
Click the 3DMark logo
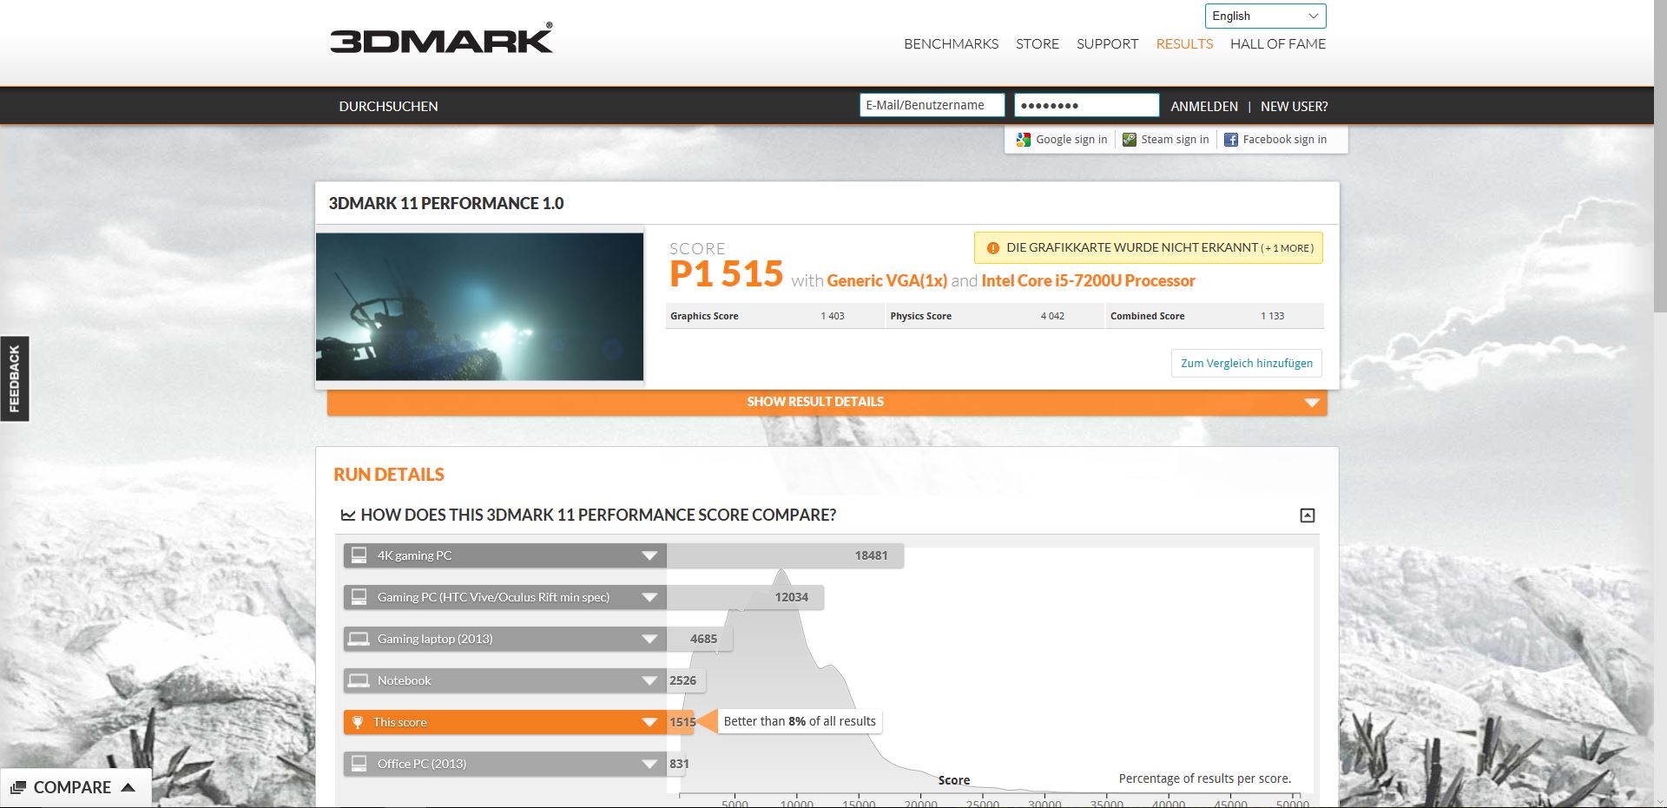click(x=441, y=39)
